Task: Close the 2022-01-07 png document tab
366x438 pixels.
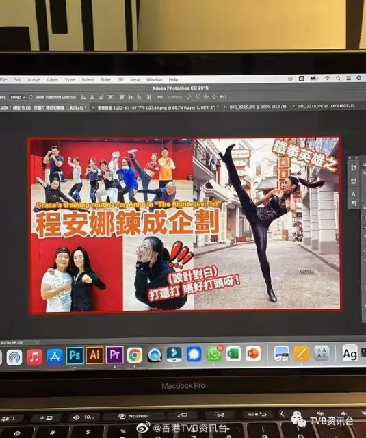Action: (x=93, y=107)
